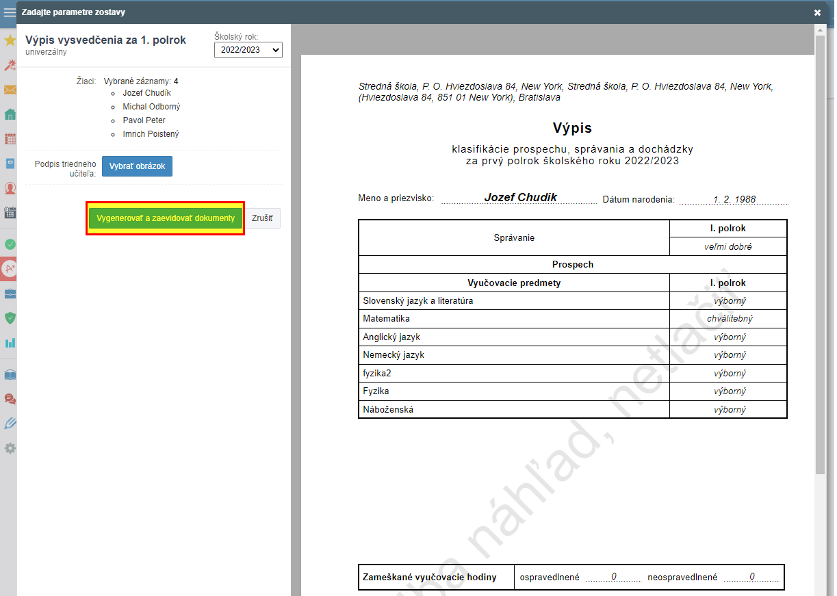Open the red calendar grid icon
The width and height of the screenshot is (837, 596).
click(10, 139)
